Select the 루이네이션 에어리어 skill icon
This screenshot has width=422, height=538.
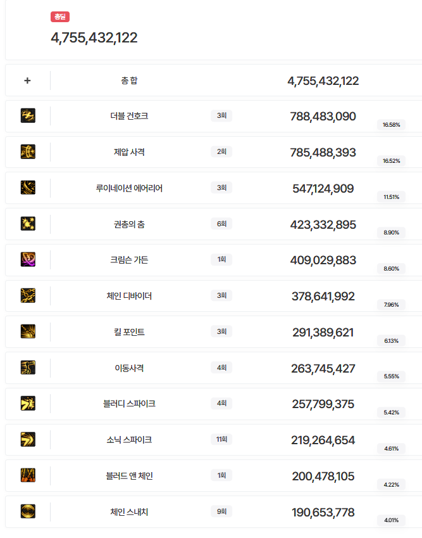click(x=28, y=188)
